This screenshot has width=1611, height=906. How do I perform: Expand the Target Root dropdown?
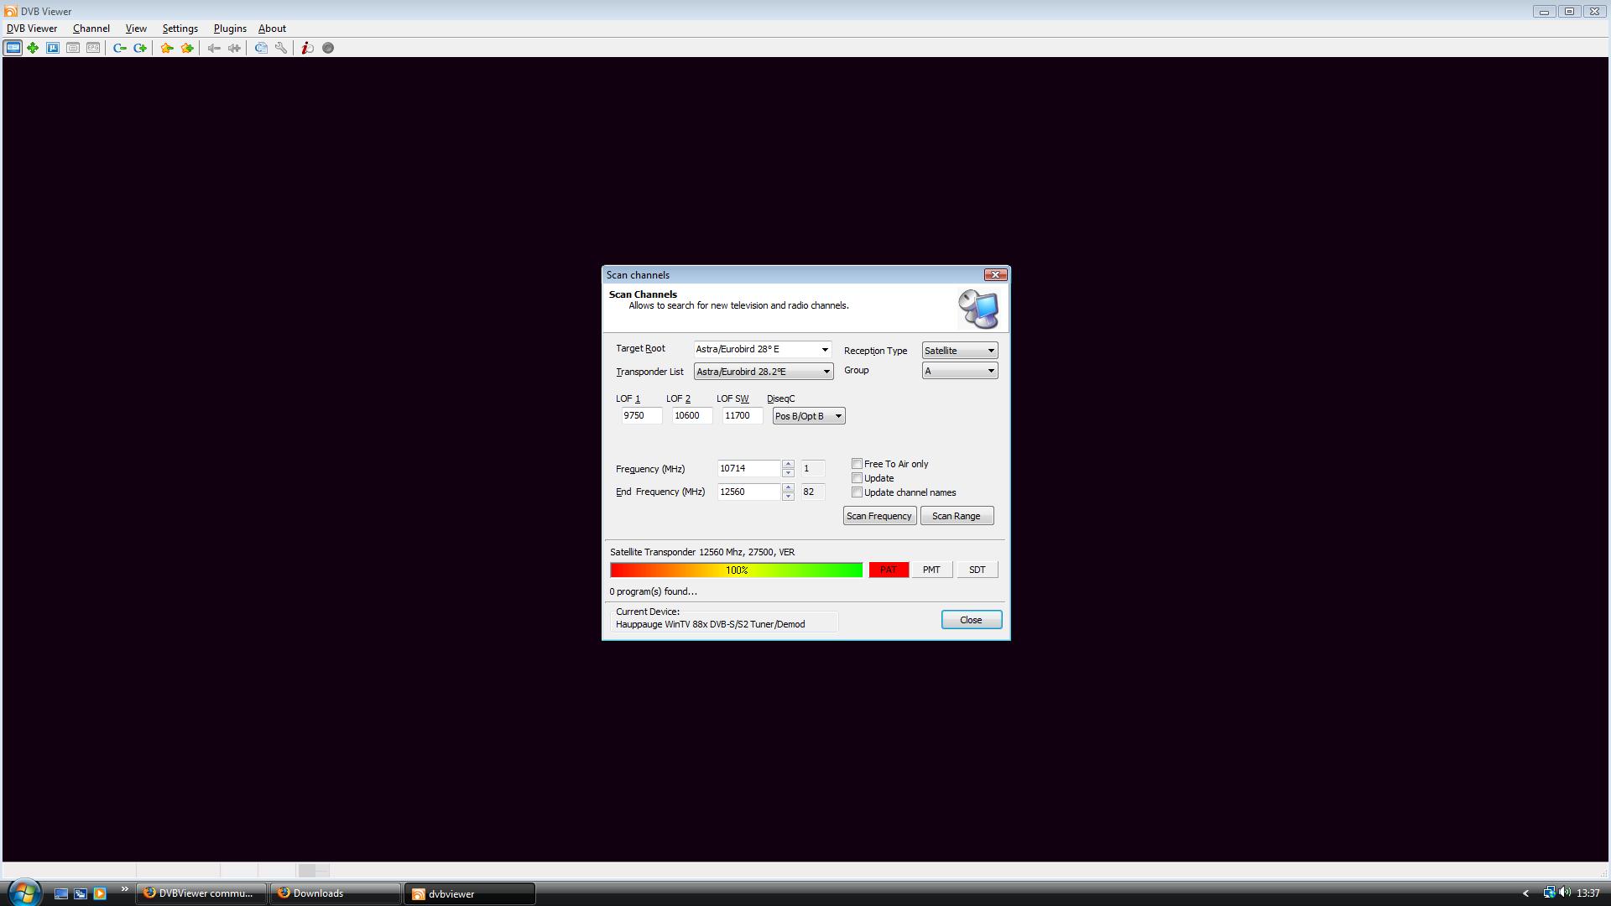point(824,350)
